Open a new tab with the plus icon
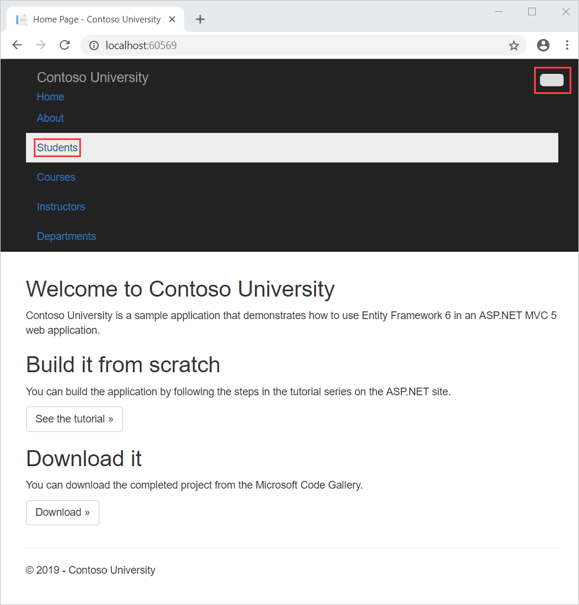 [200, 19]
